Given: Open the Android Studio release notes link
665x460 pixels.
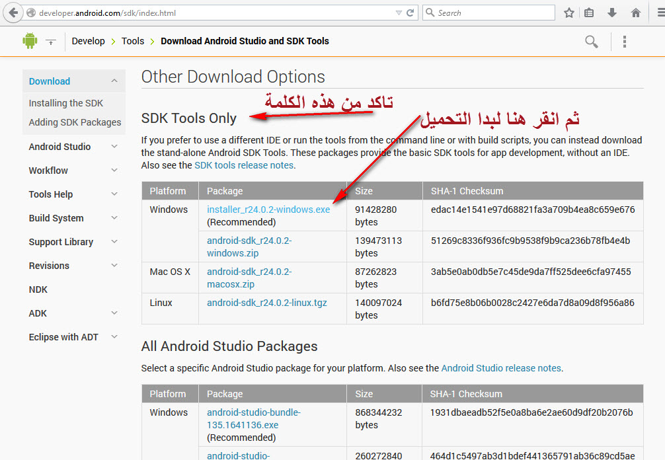Looking at the screenshot, I should (x=501, y=368).
